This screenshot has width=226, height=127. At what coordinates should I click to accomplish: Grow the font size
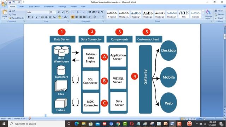coord(59,12)
